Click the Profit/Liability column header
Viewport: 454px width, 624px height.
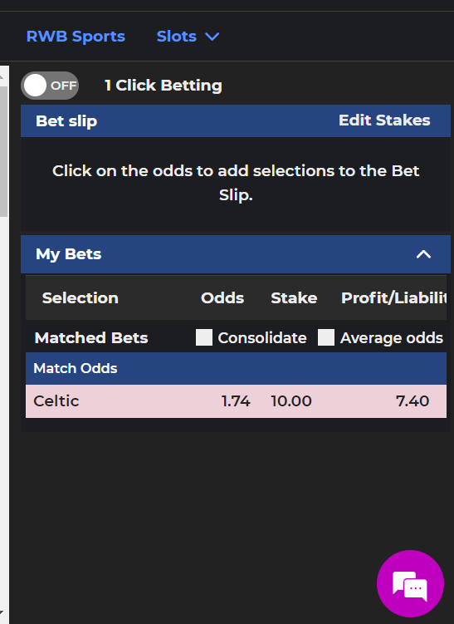[x=393, y=297]
